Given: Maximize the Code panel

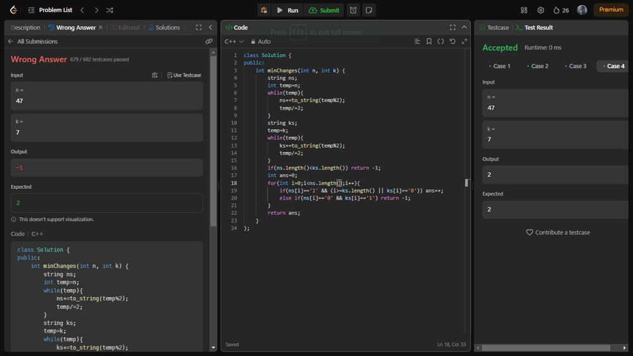Looking at the screenshot, I should pos(453,27).
